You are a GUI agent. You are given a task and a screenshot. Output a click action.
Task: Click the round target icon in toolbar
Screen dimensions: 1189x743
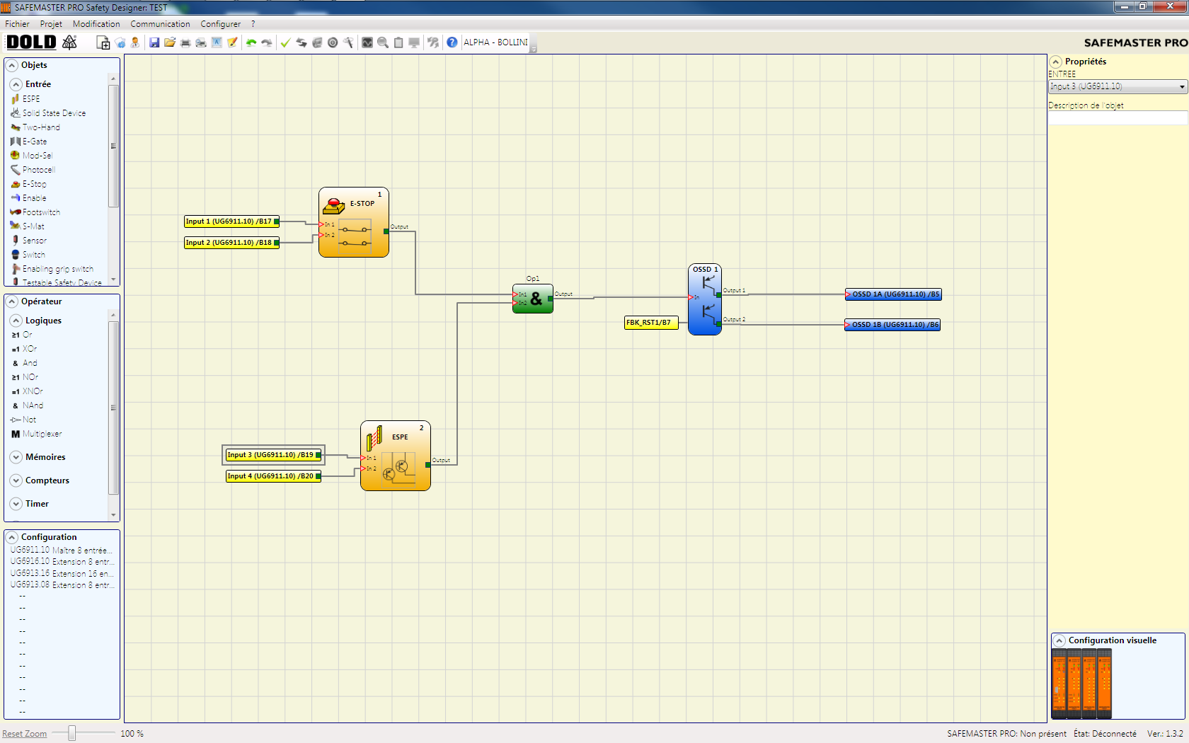pyautogui.click(x=333, y=43)
